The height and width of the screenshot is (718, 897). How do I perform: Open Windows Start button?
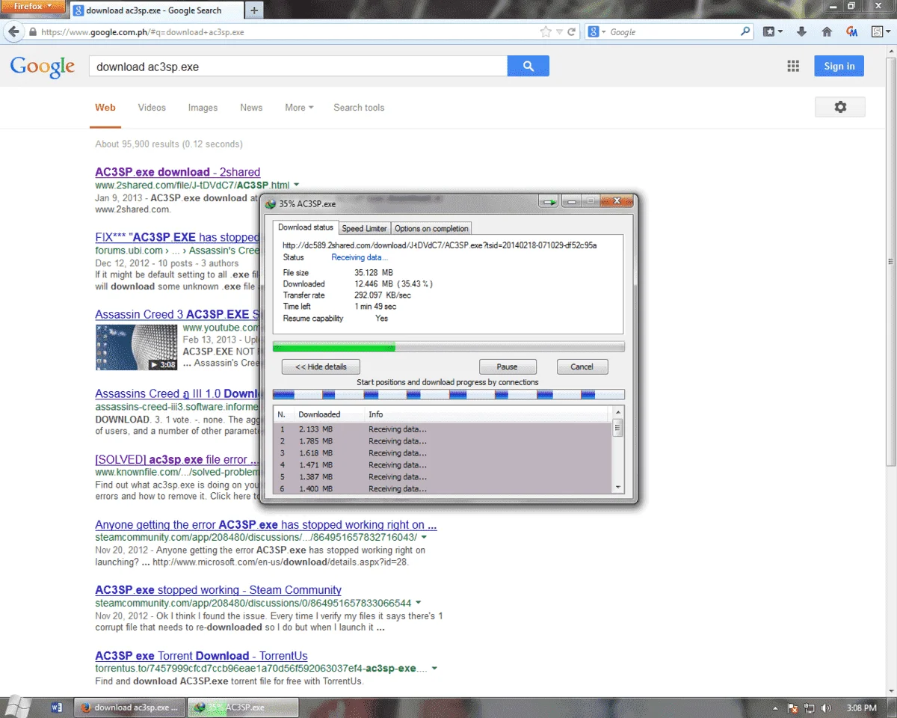16,707
